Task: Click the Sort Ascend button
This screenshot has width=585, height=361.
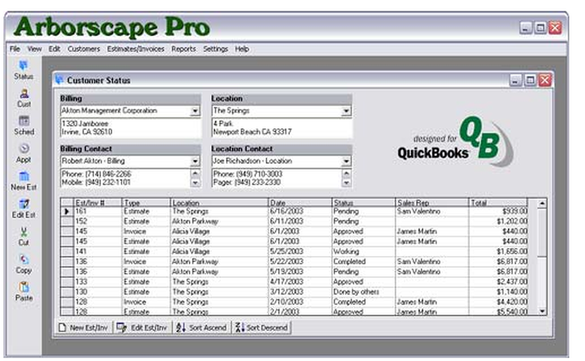Action: pyautogui.click(x=201, y=328)
